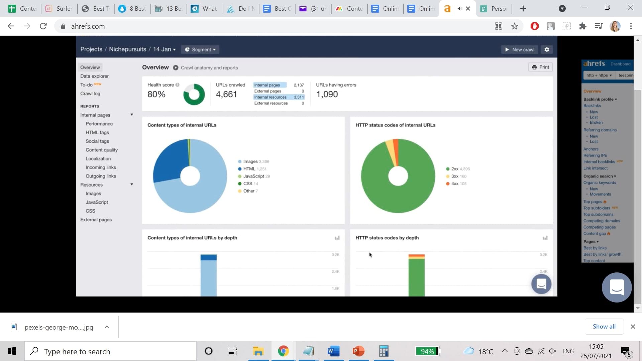Open the 14 Jan crawl date dropdown

(164, 49)
